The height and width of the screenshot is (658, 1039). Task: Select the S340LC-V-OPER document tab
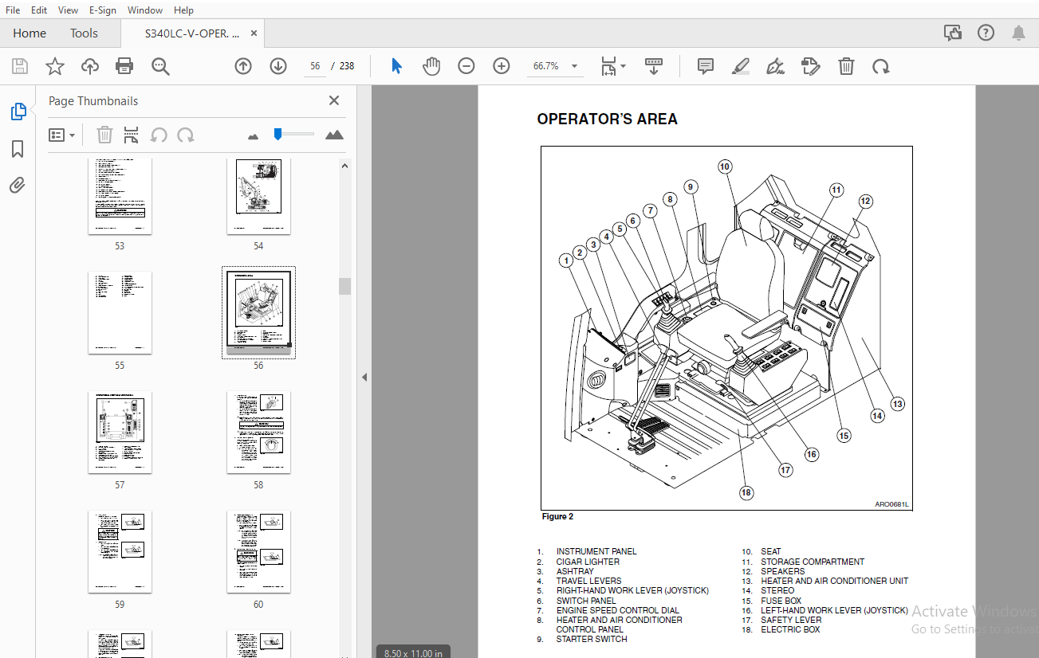click(x=191, y=33)
